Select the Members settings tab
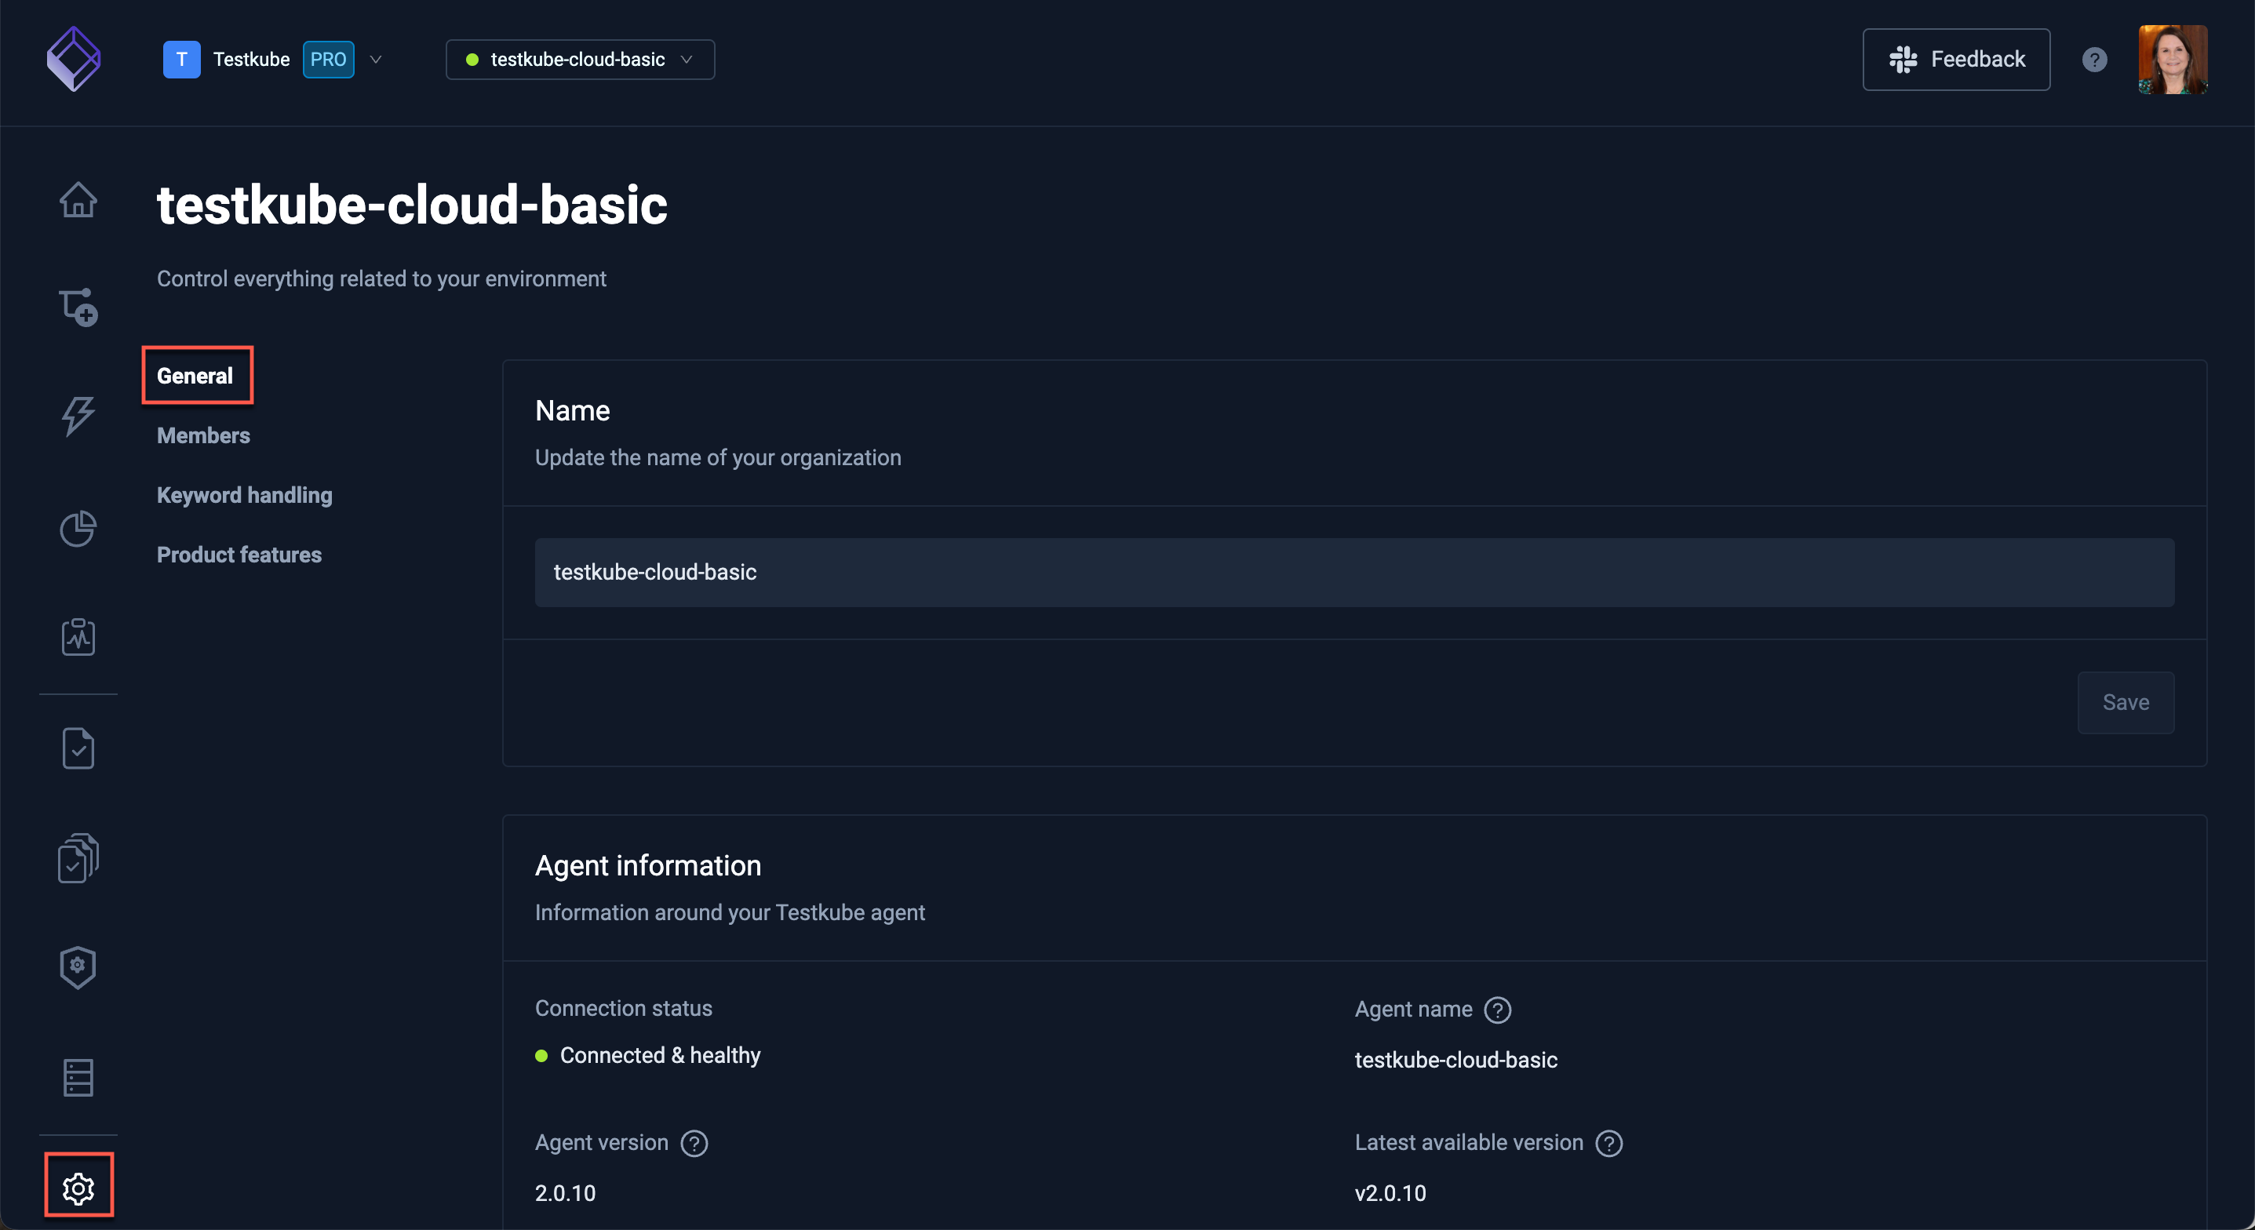2255x1230 pixels. pyautogui.click(x=203, y=435)
